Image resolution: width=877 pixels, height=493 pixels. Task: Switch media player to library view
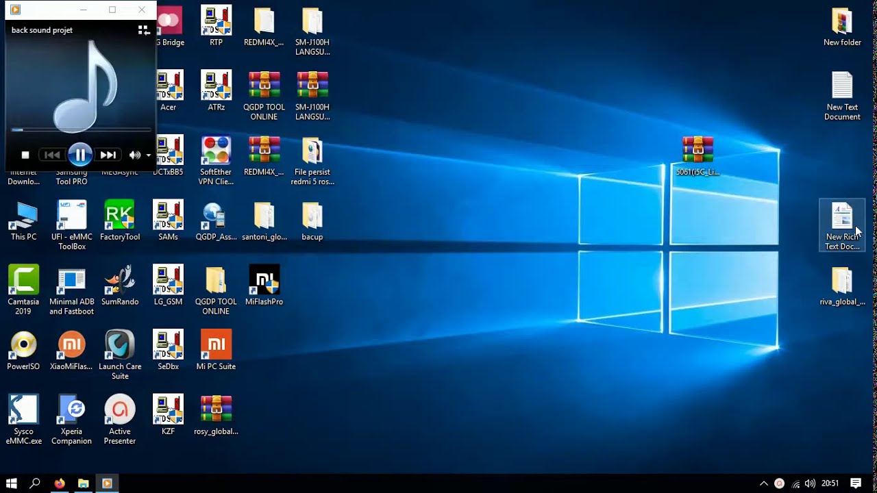click(x=144, y=30)
